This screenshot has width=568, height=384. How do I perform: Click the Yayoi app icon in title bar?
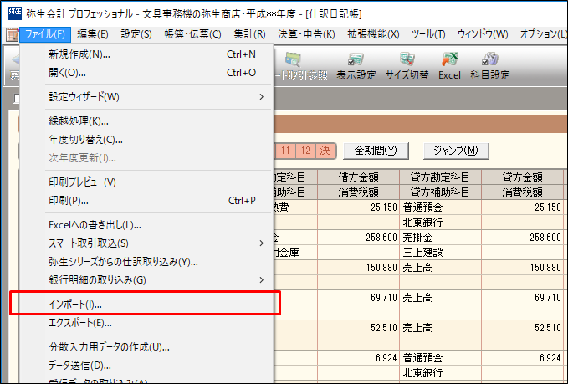tap(14, 13)
